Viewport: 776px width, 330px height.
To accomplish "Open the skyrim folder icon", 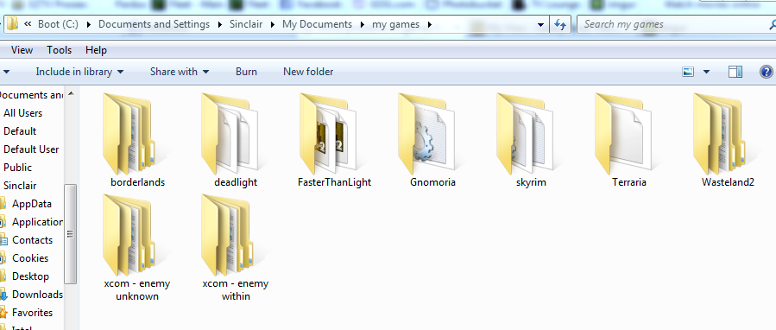I will click(x=525, y=134).
